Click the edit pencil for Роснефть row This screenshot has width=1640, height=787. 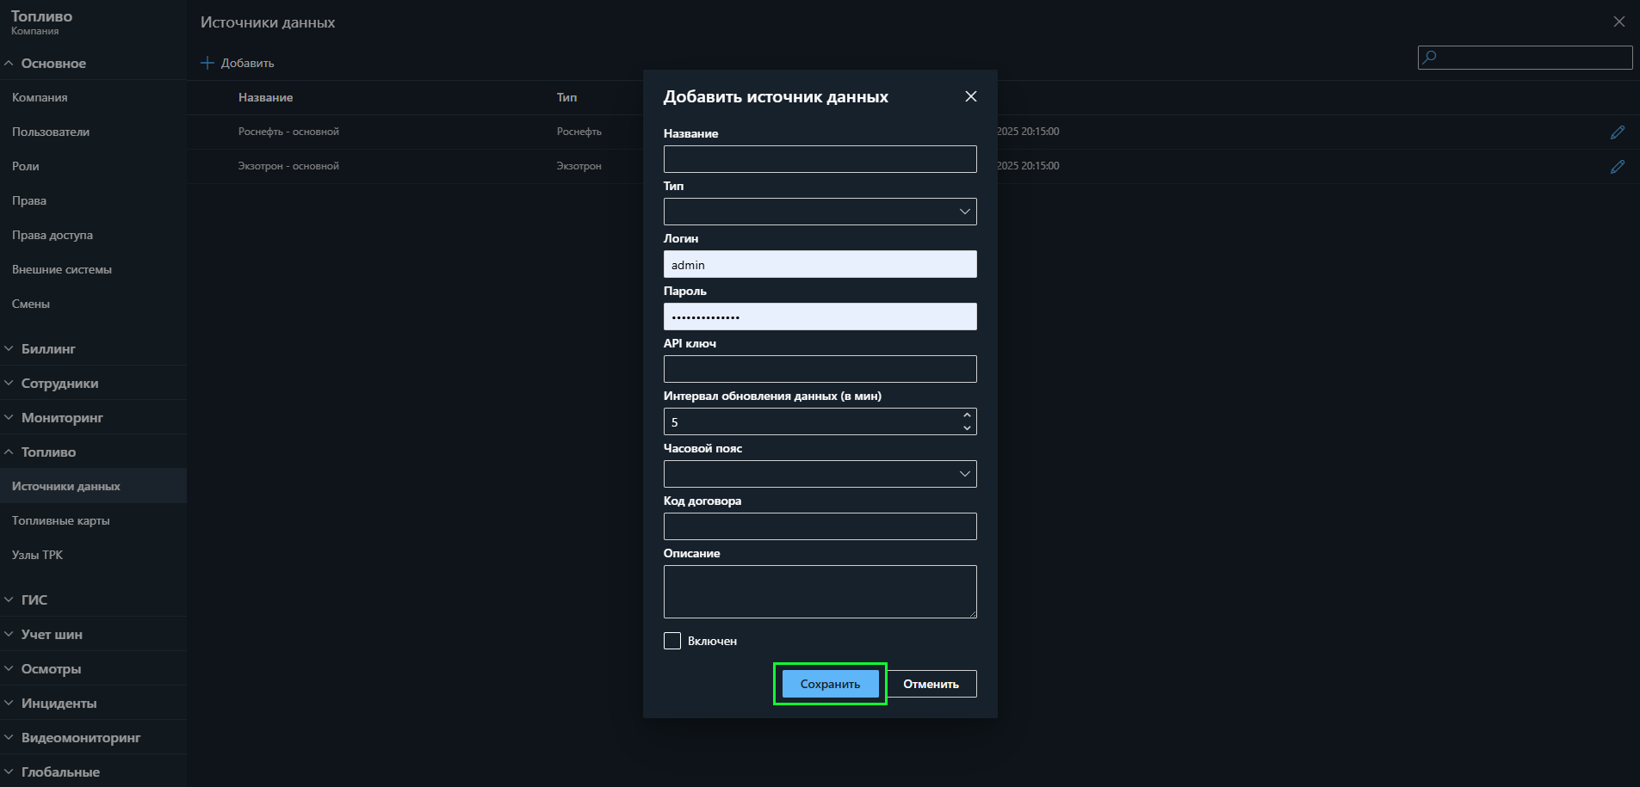click(1618, 132)
